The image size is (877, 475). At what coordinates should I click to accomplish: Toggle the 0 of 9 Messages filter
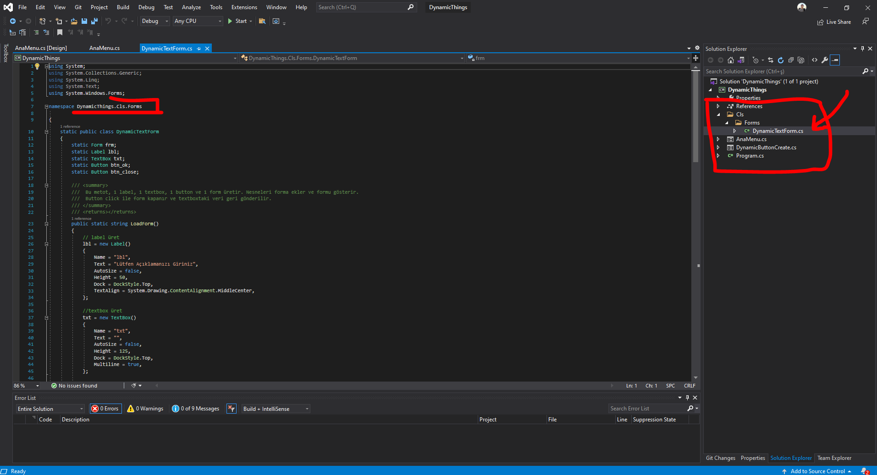click(x=196, y=409)
